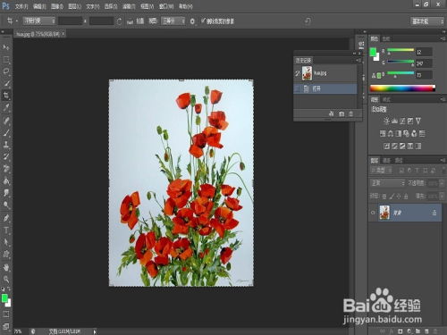The width and height of the screenshot is (447, 335).
Task: Add an Invert adjustment
Action: click(387, 146)
